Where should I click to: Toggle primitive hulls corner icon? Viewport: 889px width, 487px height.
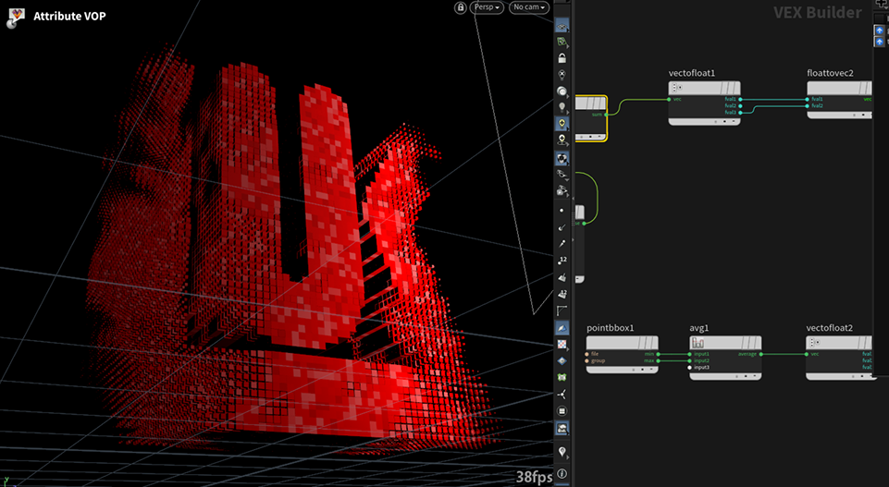coord(562,310)
